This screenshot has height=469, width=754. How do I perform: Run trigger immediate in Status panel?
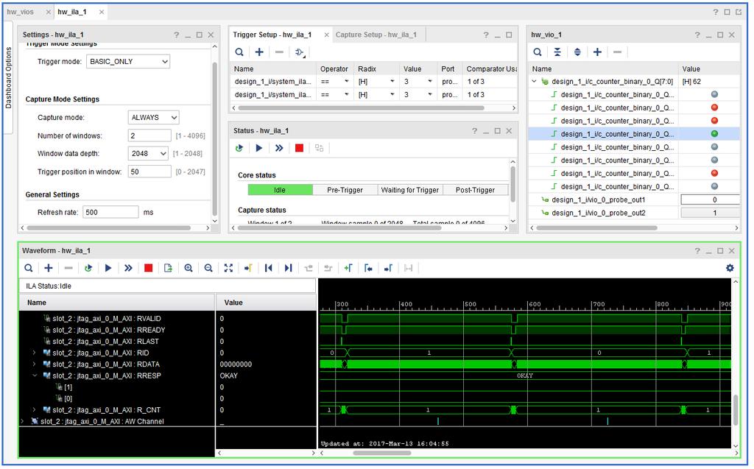pos(279,148)
